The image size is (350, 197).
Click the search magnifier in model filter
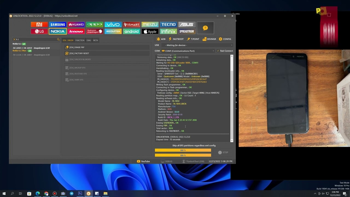pyautogui.click(x=58, y=39)
